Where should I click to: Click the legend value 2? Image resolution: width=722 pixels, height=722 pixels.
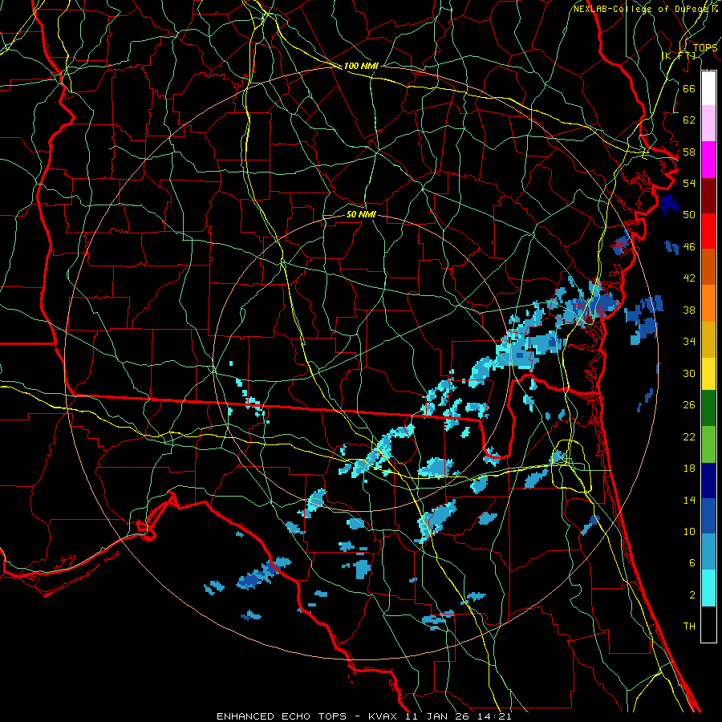692,595
